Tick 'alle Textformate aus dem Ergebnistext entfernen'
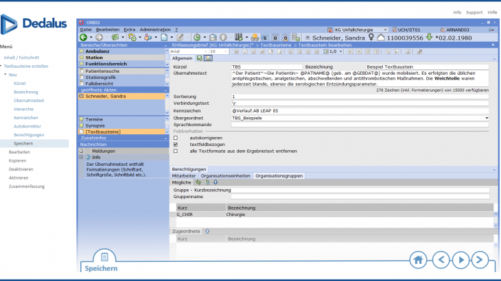The width and height of the screenshot is (501, 281). (175, 151)
